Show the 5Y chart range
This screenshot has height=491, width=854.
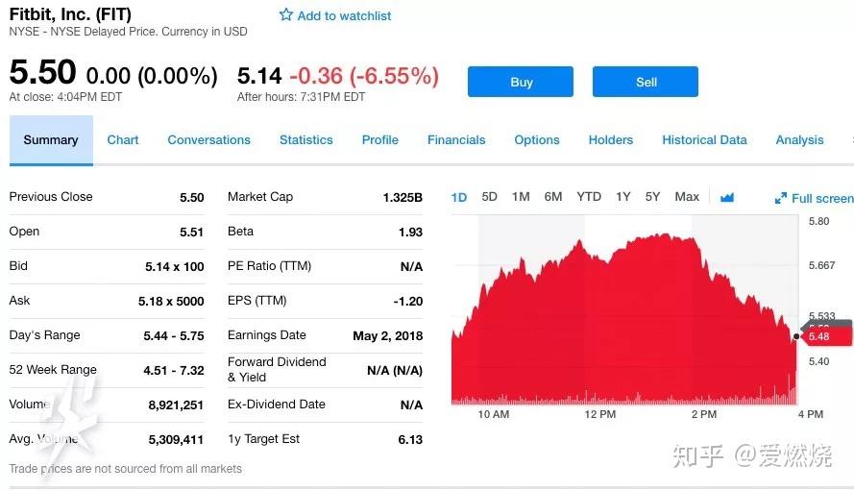[x=652, y=197]
